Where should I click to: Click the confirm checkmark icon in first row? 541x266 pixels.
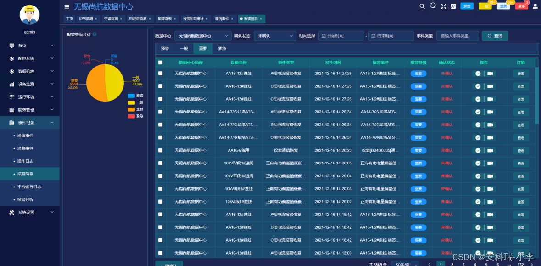pyautogui.click(x=478, y=74)
